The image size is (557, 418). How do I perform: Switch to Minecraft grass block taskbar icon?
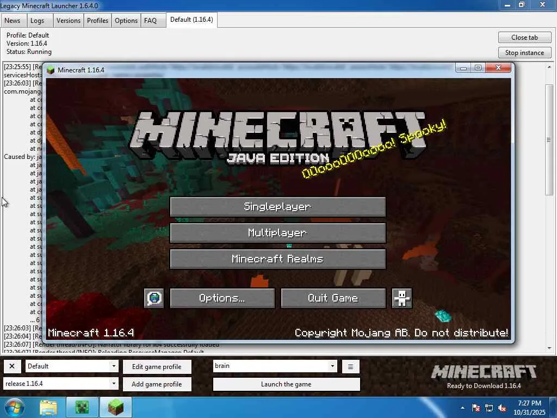pyautogui.click(x=115, y=407)
